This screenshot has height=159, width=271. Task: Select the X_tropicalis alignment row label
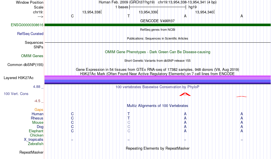[34, 140]
